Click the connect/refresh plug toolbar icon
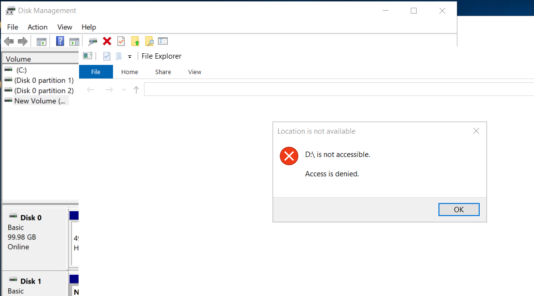The image size is (534, 296). click(92, 42)
